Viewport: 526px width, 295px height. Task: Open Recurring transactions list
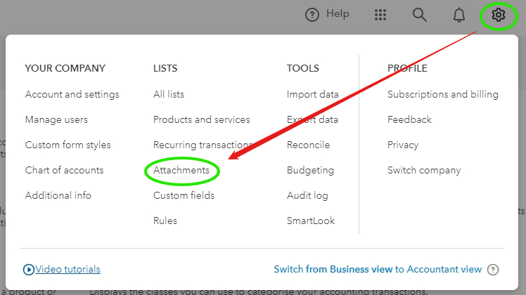click(203, 145)
